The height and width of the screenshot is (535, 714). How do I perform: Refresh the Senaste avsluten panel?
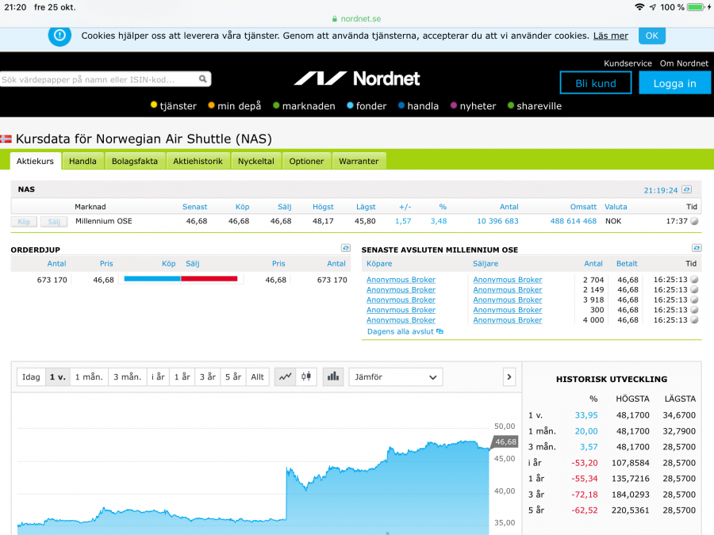(x=697, y=248)
